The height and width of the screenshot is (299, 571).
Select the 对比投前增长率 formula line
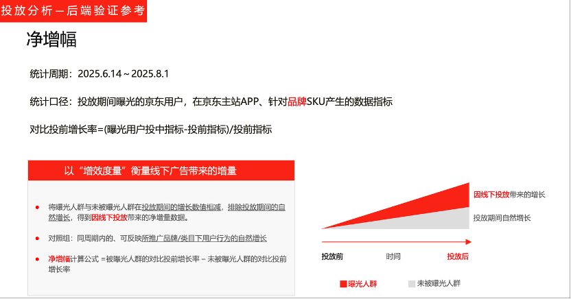point(151,129)
